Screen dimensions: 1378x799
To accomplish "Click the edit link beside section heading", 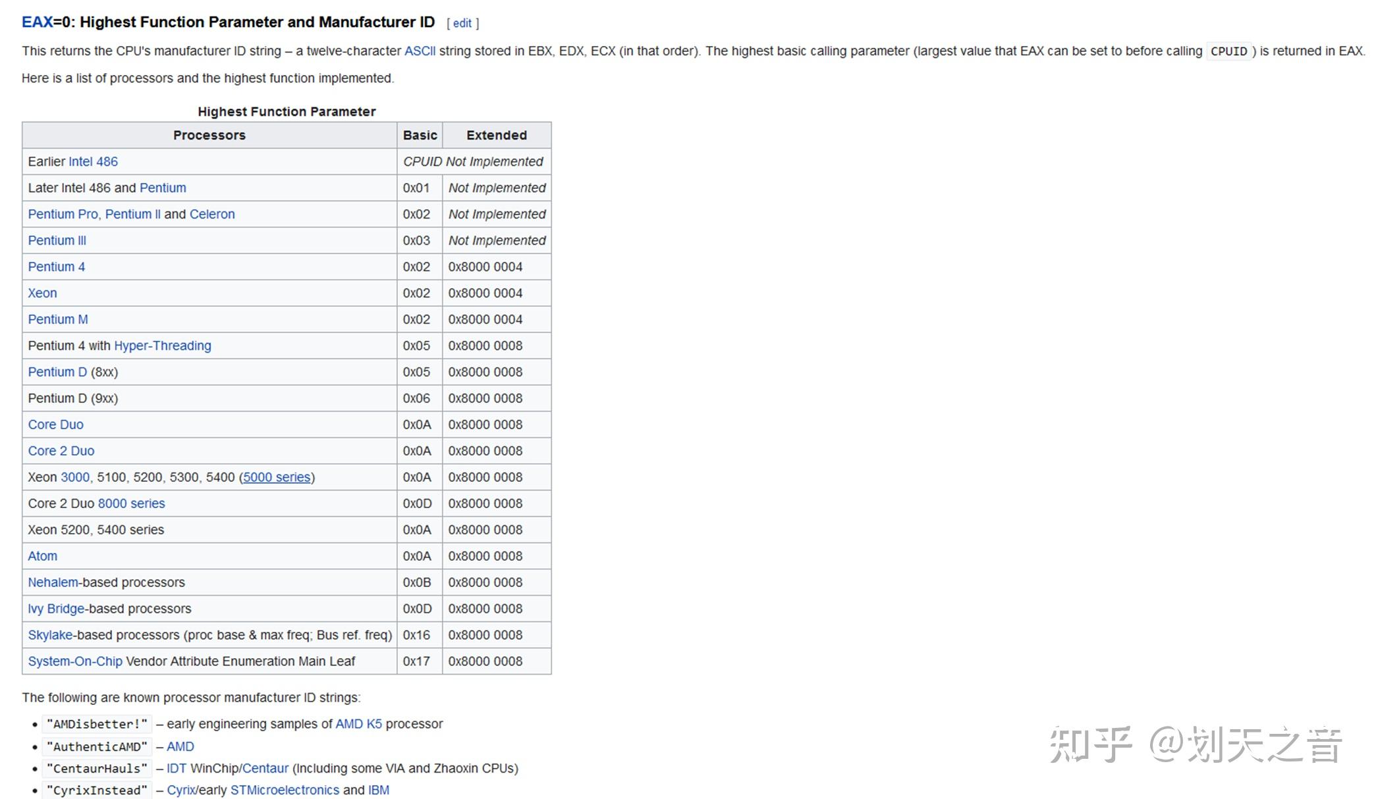I will (x=462, y=24).
